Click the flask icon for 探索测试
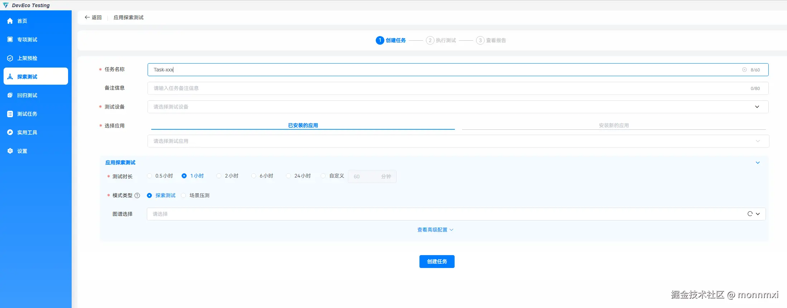Image resolution: width=787 pixels, height=308 pixels. coord(10,77)
